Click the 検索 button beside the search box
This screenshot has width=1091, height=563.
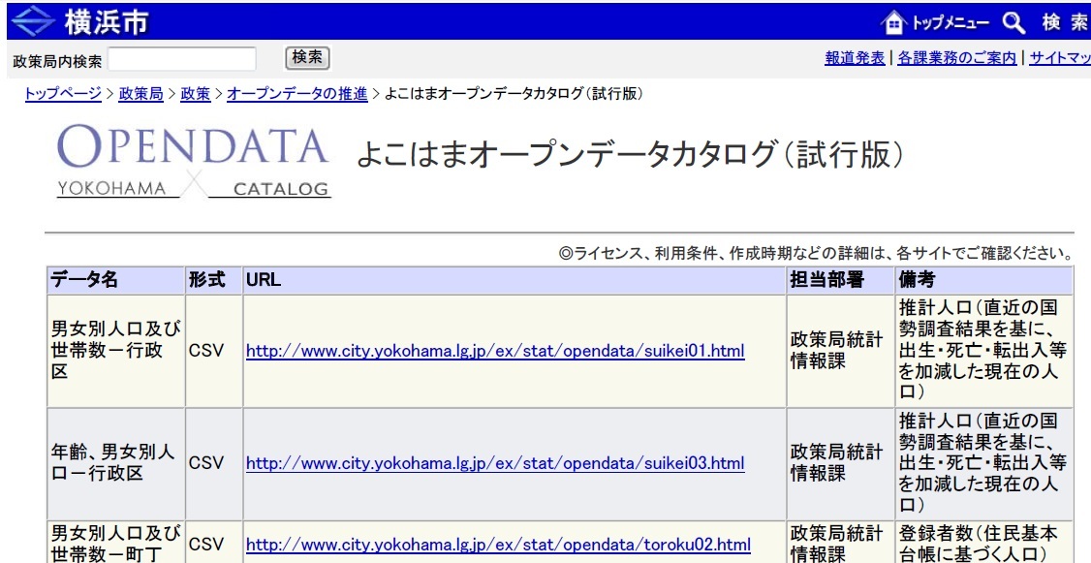click(307, 58)
